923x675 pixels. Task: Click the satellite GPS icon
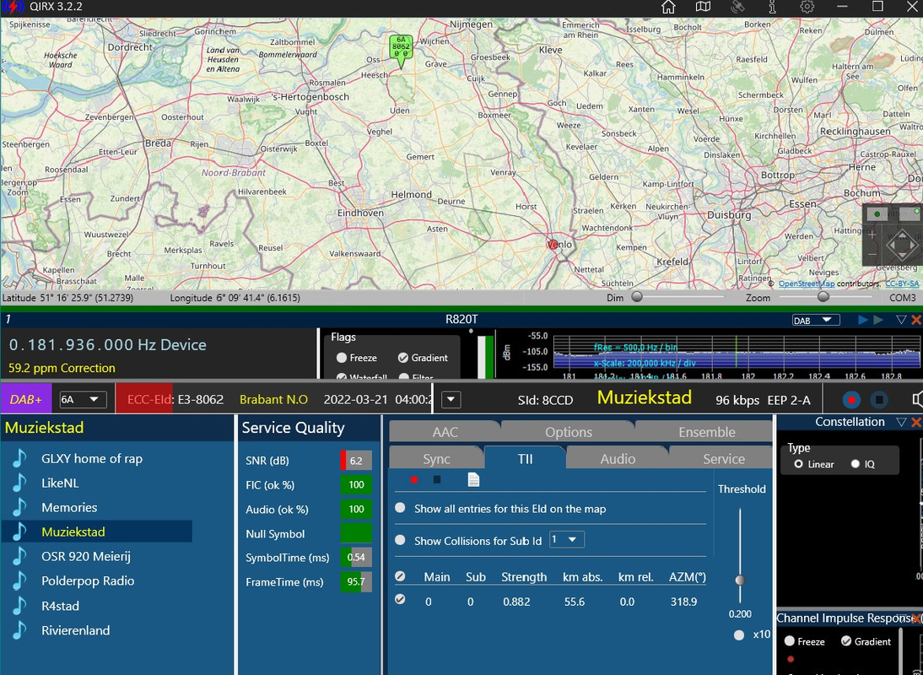(x=737, y=7)
